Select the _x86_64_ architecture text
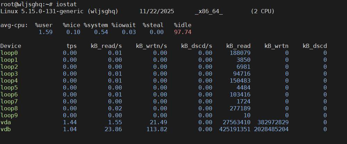The height and width of the screenshot is (144, 347). pos(209,11)
